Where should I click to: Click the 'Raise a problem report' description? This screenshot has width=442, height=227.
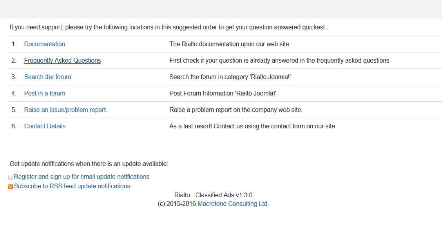(x=235, y=110)
